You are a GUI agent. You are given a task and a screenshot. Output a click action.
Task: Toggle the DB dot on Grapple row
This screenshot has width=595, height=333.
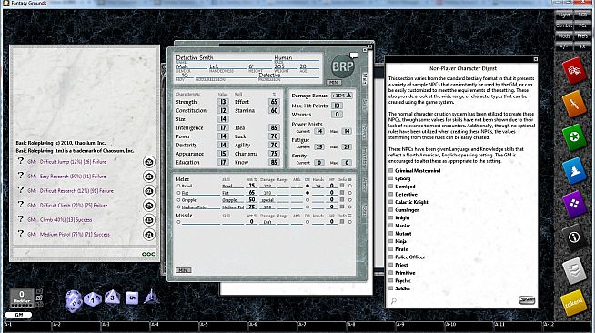308,200
